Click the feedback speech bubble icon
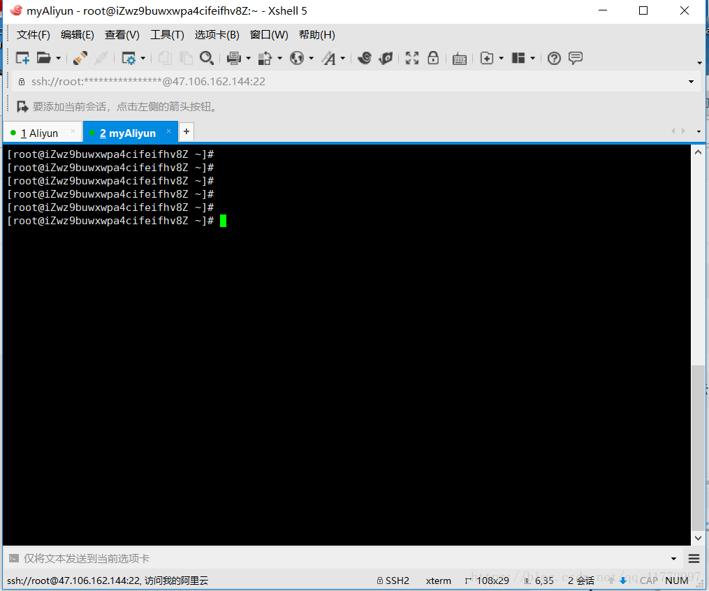 pyautogui.click(x=575, y=58)
